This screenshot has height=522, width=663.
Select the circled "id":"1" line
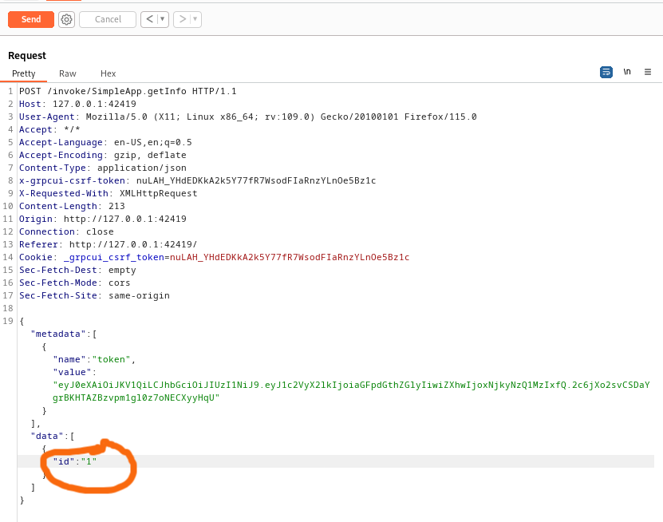75,461
